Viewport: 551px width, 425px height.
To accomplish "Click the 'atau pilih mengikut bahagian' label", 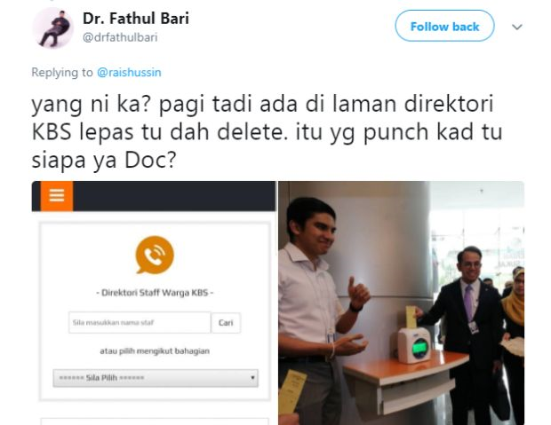I will click(155, 351).
